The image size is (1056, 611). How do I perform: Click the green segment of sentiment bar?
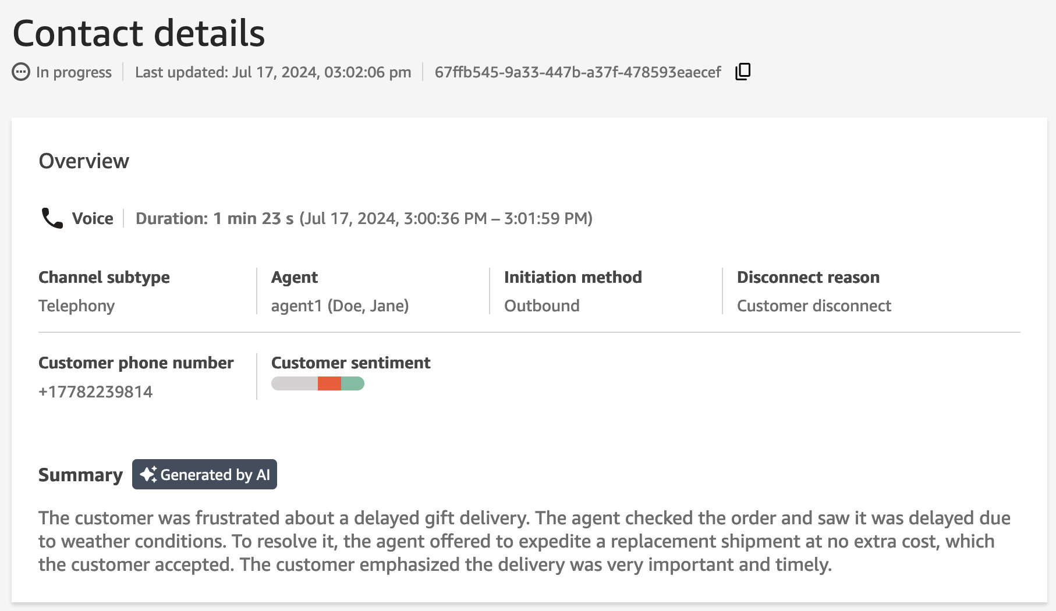coord(353,383)
